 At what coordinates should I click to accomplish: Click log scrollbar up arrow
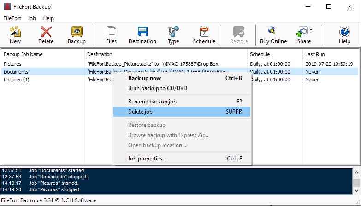(356, 172)
